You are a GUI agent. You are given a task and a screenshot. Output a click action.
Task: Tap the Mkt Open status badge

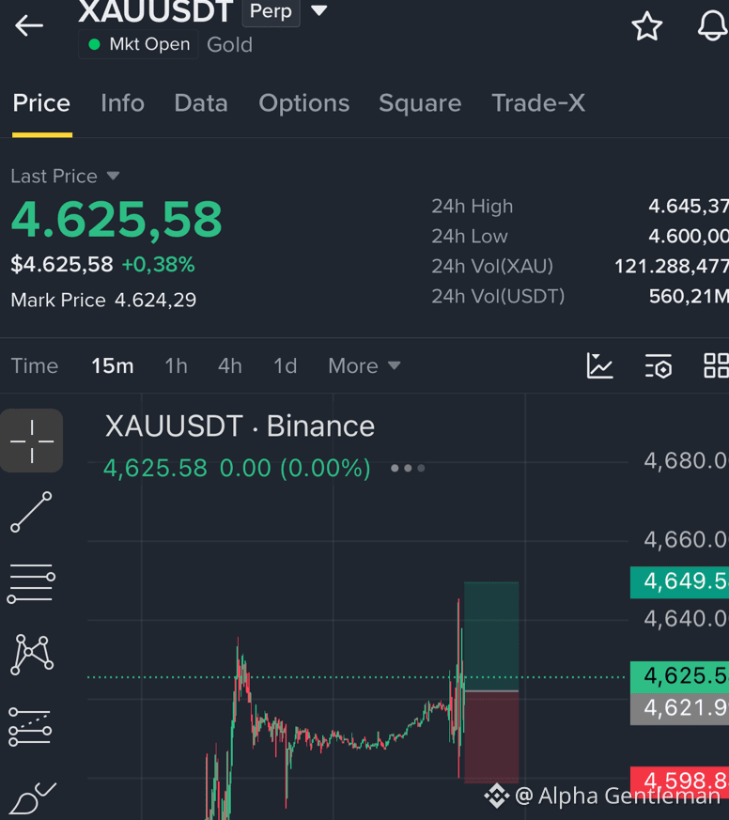[139, 44]
